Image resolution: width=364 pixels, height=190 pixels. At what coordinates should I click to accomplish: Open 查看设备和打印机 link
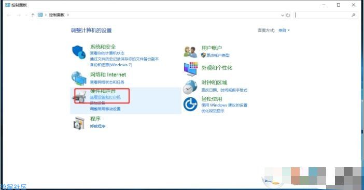(105, 97)
